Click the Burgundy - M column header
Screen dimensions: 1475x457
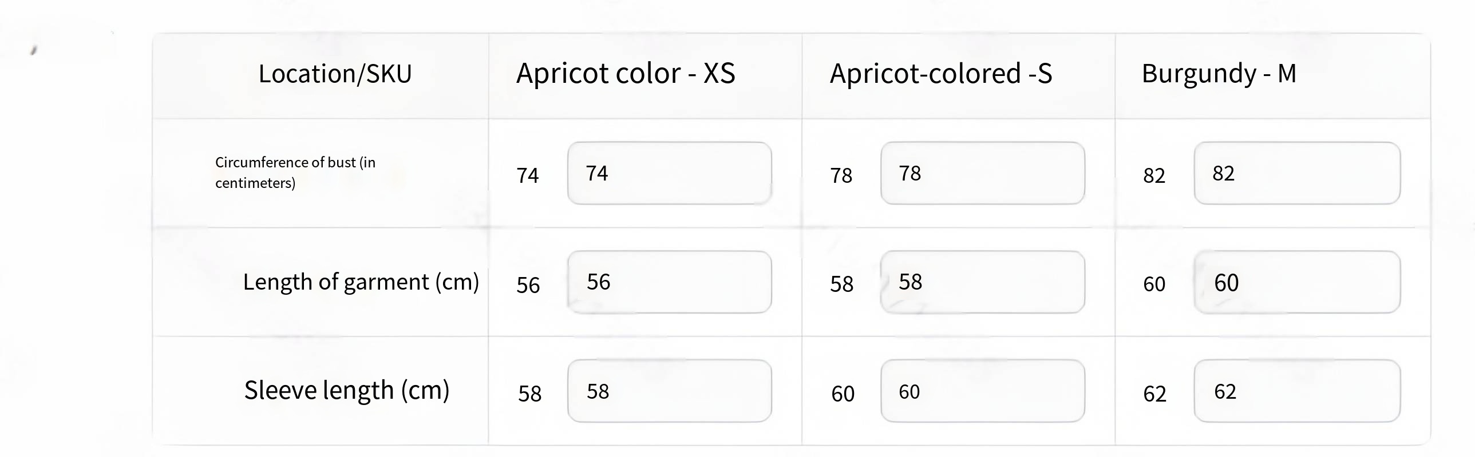click(1219, 74)
